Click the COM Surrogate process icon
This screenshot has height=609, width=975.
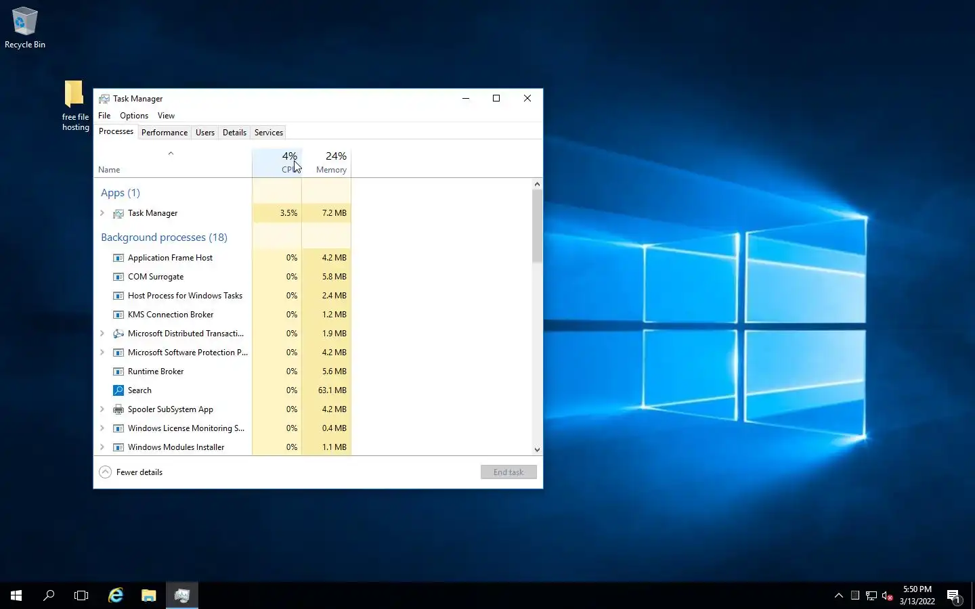(x=118, y=277)
